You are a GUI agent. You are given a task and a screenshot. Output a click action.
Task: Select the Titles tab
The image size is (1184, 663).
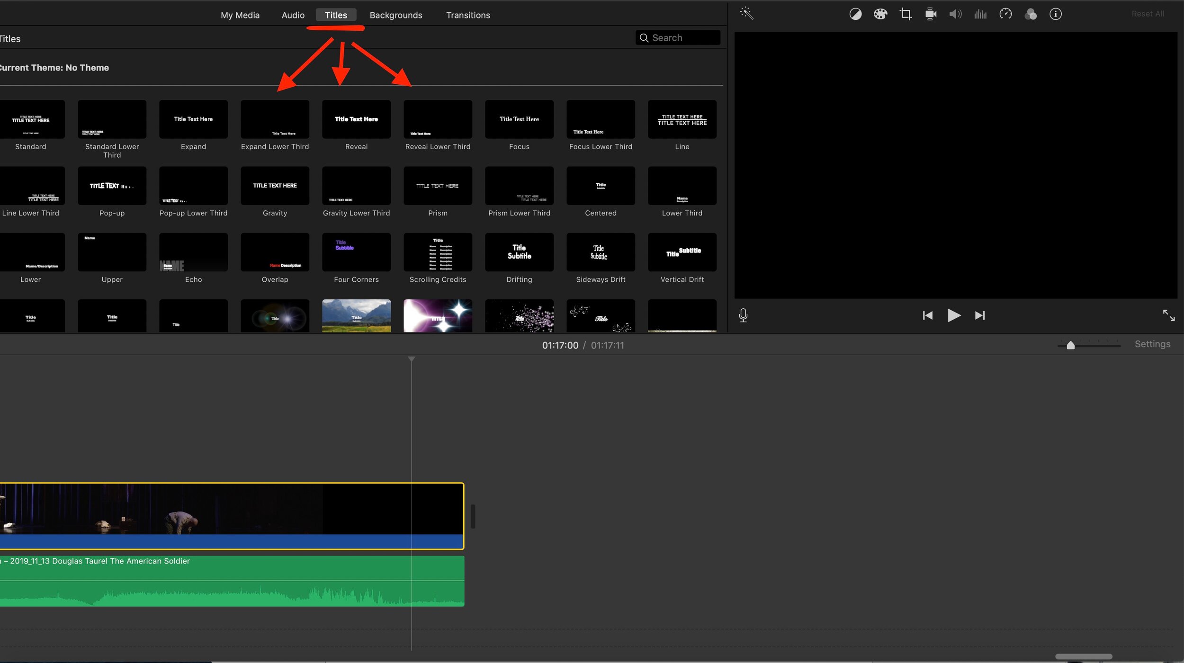(x=336, y=15)
